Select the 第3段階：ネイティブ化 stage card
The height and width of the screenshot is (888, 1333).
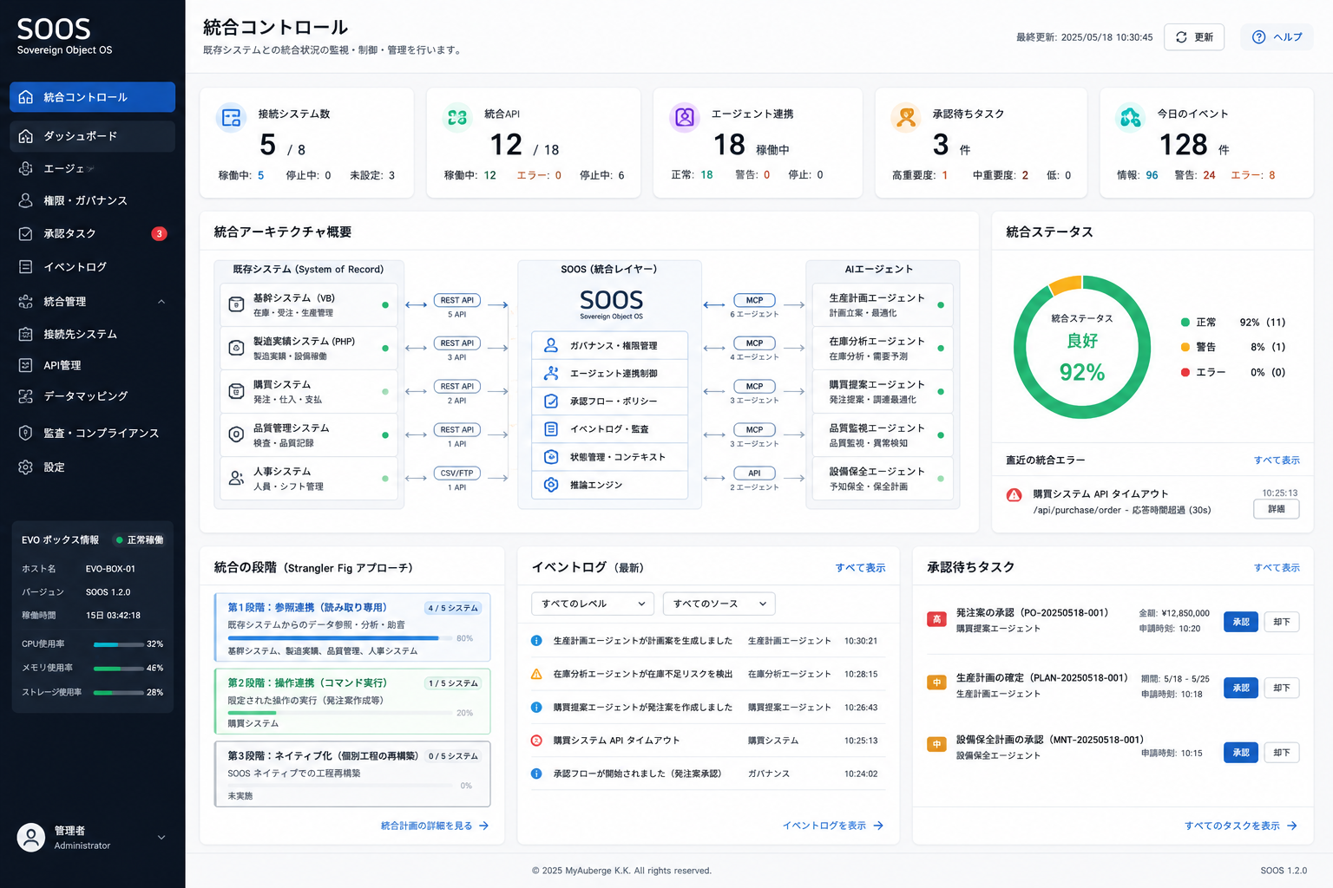click(x=352, y=774)
